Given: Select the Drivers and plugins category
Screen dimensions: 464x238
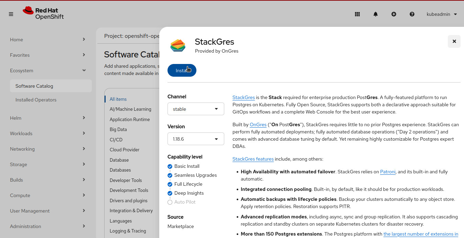Looking at the screenshot, I should coord(129,201).
